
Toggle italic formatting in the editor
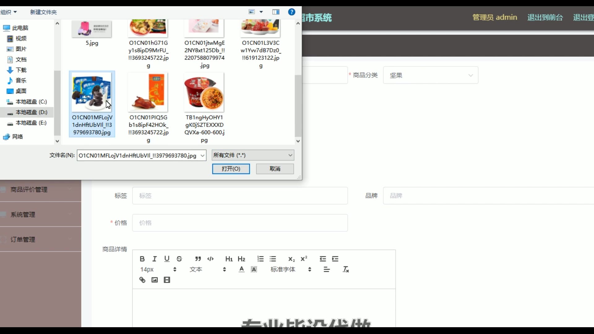(154, 259)
